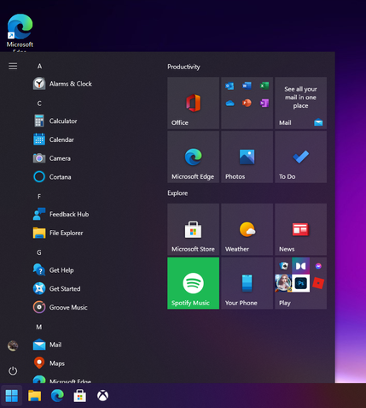Open Get Help app

pyautogui.click(x=54, y=270)
